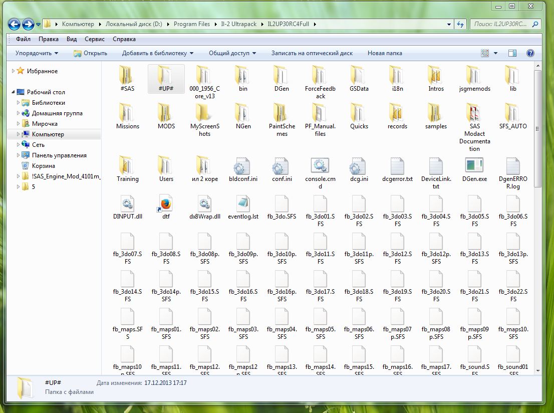Select the conf.ini settings file
The image size is (554, 413).
coord(282,166)
